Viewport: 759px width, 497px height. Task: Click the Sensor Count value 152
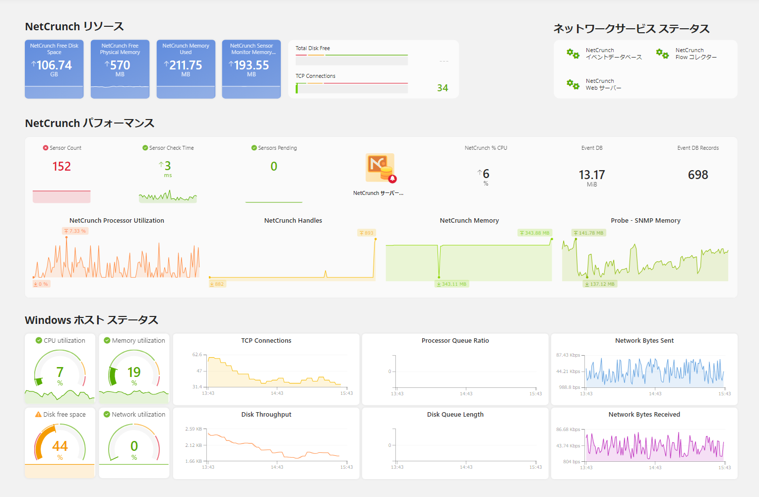tap(62, 166)
